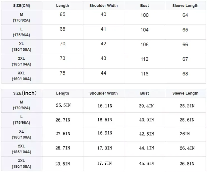Click the 28.7IN length cell for size 2XL
The width and height of the screenshot is (207, 172).
pyautogui.click(x=63, y=148)
